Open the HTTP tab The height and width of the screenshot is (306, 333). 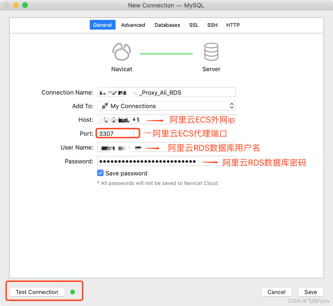[233, 25]
